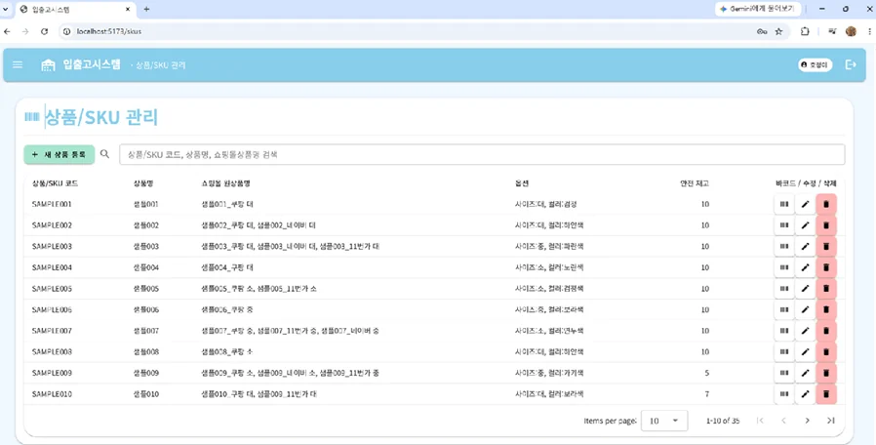Edit the SAMPLE010 row
The width and height of the screenshot is (876, 445).
pyautogui.click(x=805, y=394)
